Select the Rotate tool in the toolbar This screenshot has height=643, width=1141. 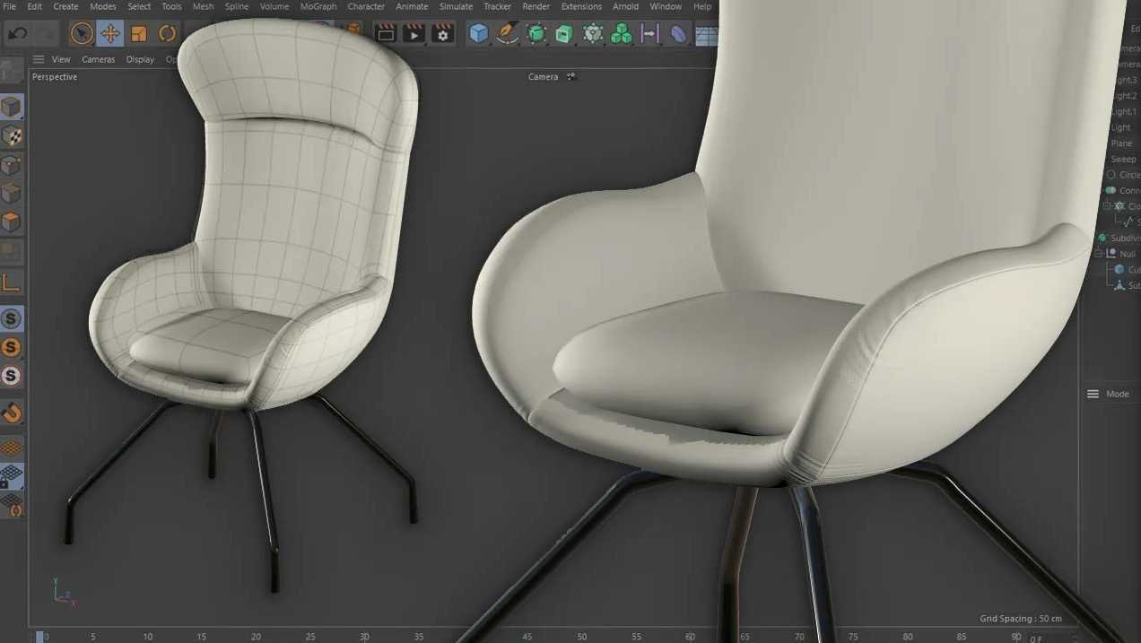point(167,33)
